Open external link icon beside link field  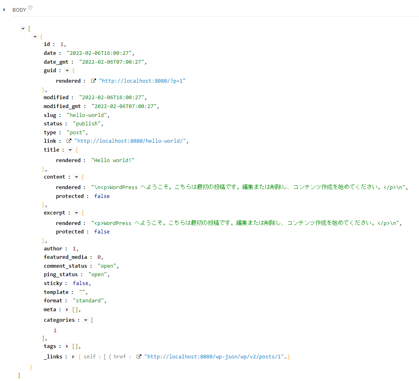click(x=69, y=141)
